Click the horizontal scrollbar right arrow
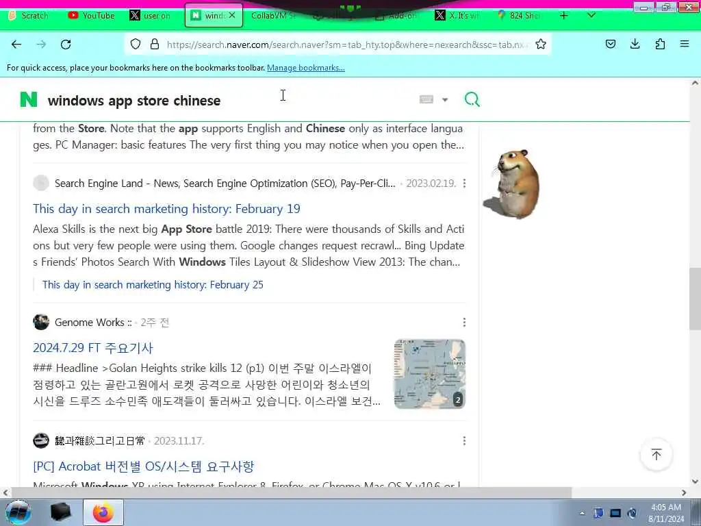Image resolution: width=701 pixels, height=526 pixels. pyautogui.click(x=684, y=492)
